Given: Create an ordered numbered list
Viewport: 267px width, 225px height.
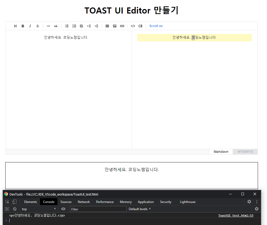Looking at the screenshot, I should [x=74, y=26].
